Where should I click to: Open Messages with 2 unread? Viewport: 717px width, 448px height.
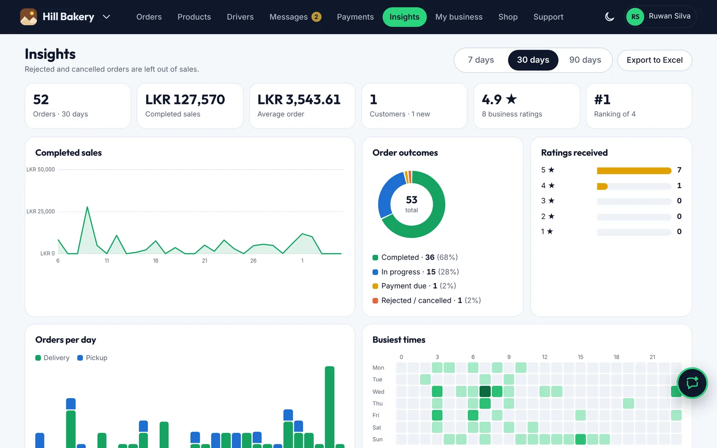(x=295, y=17)
